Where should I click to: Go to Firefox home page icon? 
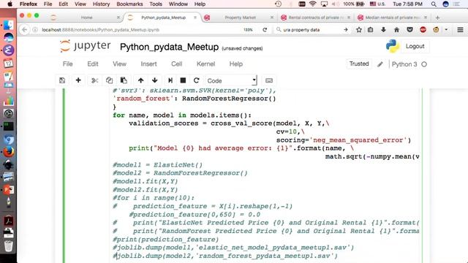tap(396, 30)
